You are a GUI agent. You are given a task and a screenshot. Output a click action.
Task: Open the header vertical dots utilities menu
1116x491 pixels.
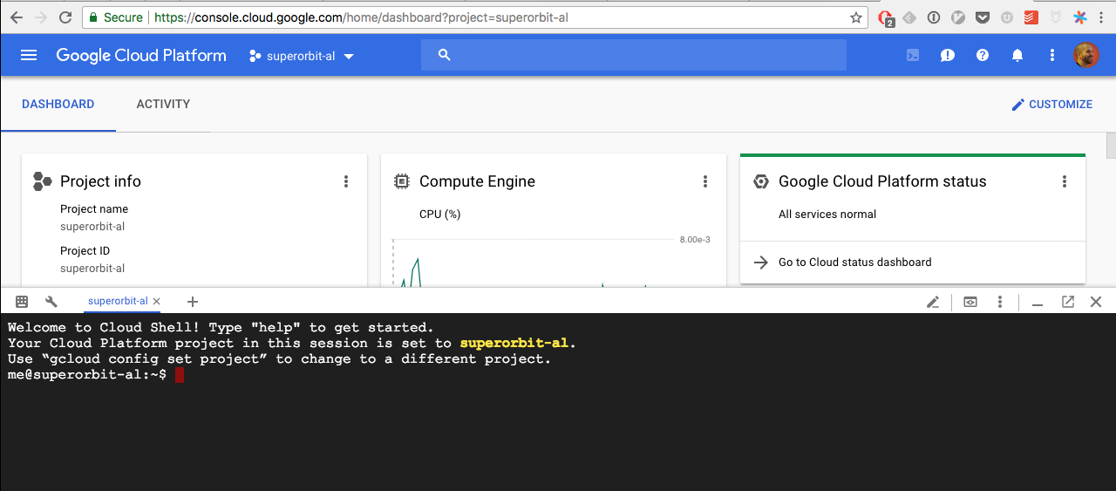click(1052, 55)
